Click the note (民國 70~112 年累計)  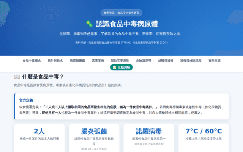pos(94,149)
